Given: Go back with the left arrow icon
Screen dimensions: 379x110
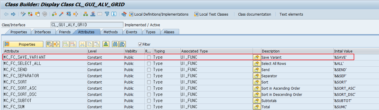Looking at the screenshot, I should coord(6,14).
